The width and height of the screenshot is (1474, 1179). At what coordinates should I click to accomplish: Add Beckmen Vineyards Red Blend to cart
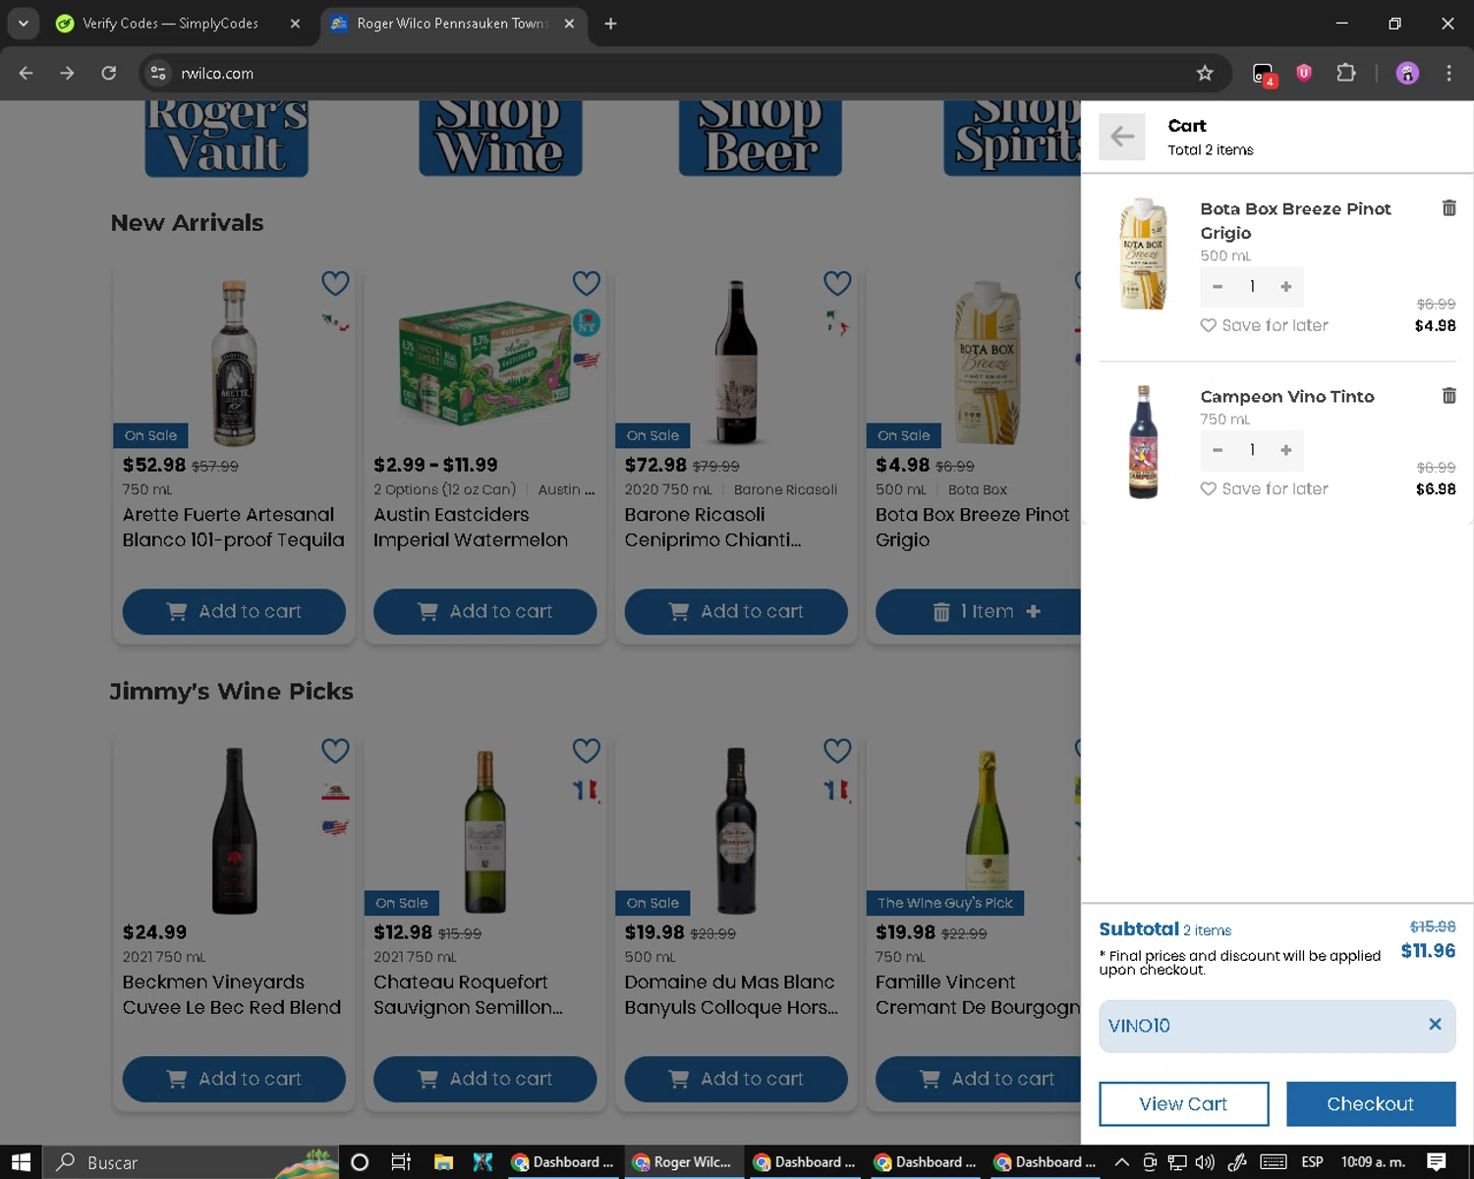tap(234, 1079)
